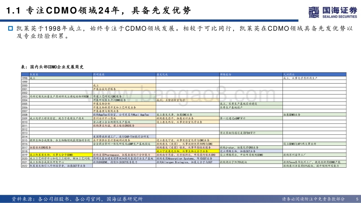Click 药明康德 2000 cell reading 成立
Screen dimensions: 361x203
tap(124, 85)
